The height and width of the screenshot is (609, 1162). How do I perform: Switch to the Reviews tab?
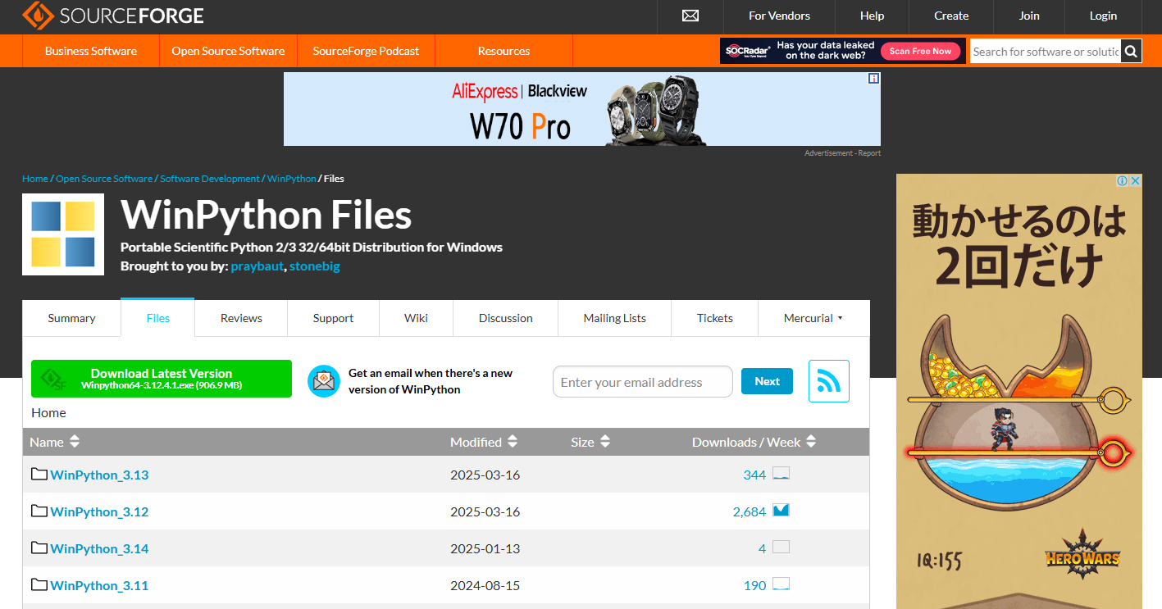pyautogui.click(x=241, y=318)
